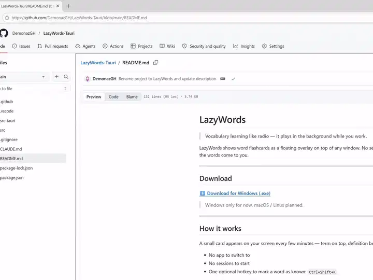Click the commit status checkmark icon
The image size is (373, 280).
233,79
